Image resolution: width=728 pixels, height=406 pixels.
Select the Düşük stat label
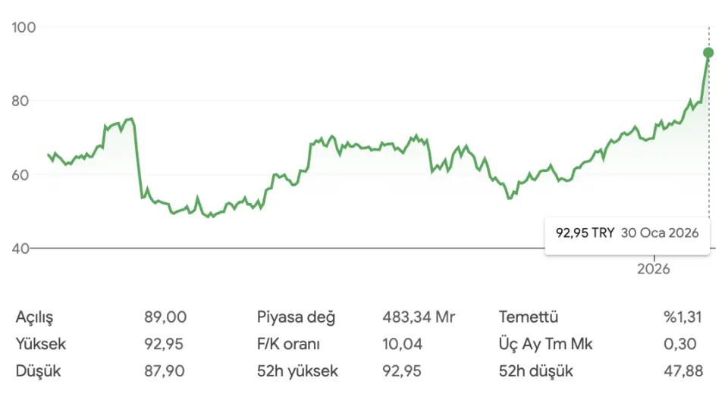[x=36, y=371]
